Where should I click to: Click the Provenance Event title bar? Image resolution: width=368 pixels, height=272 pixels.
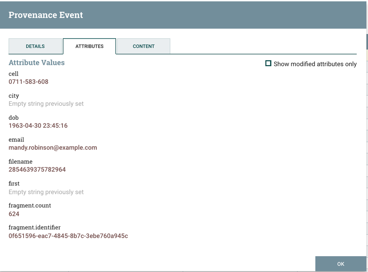46,15
